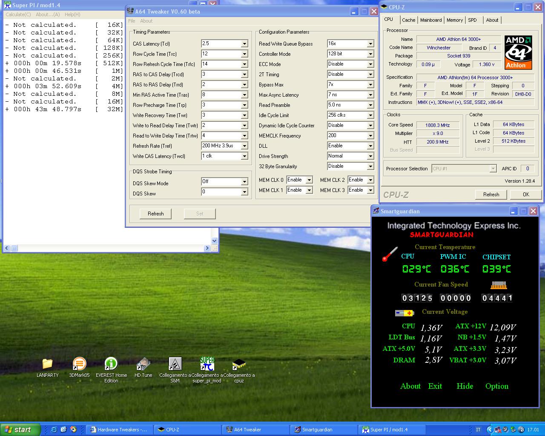Open the DQS Skew Mode dropdown

244,182
